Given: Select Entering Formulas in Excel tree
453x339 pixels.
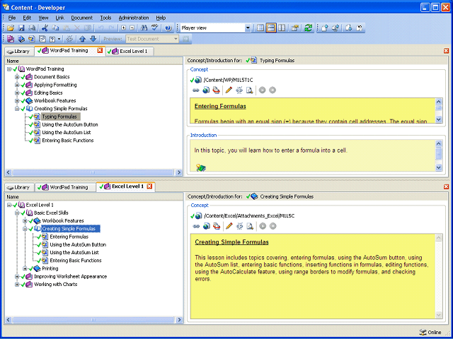Looking at the screenshot, I should pos(69,237).
